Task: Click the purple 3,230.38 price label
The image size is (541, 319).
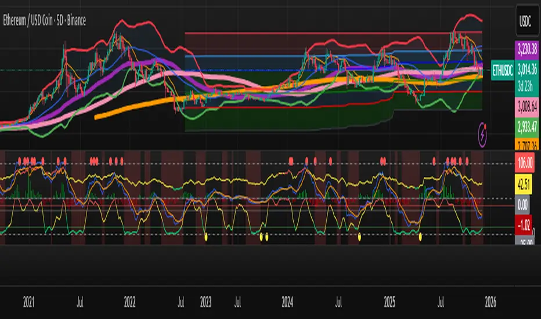Action: (x=527, y=51)
